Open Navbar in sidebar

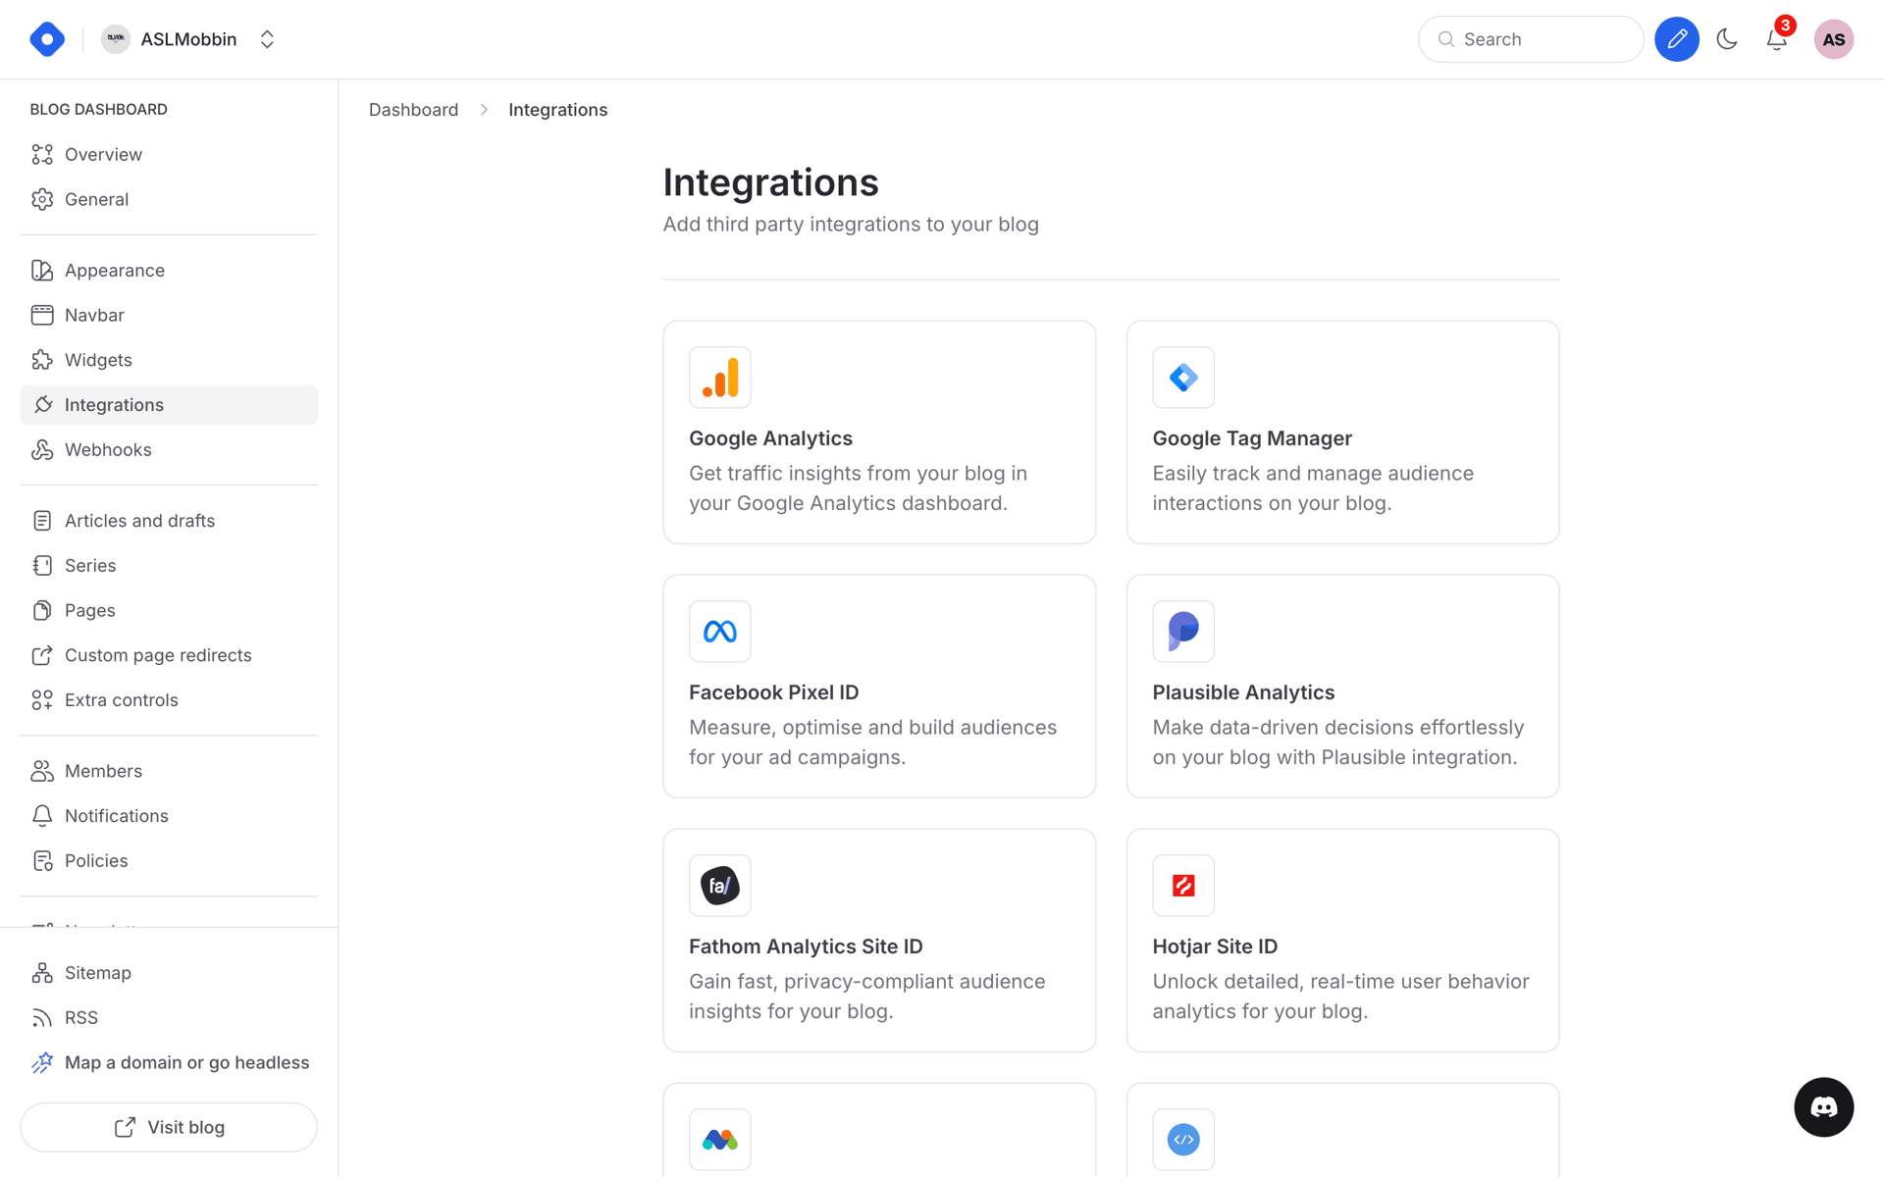[169, 315]
